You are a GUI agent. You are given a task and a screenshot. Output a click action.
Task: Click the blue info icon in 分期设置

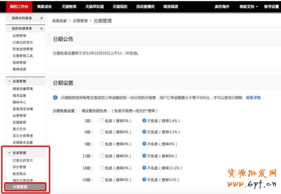(x=55, y=98)
